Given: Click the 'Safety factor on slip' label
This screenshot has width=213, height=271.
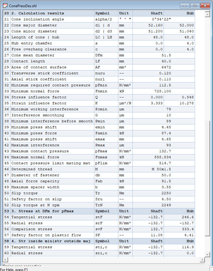Looking at the screenshot, I should coord(36,199).
